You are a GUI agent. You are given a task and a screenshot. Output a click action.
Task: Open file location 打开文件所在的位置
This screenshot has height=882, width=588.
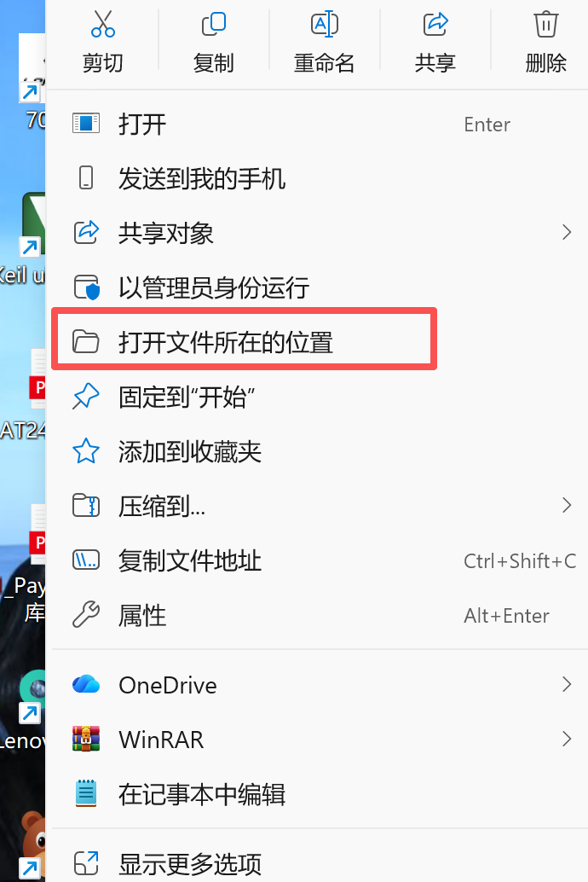[x=244, y=341]
